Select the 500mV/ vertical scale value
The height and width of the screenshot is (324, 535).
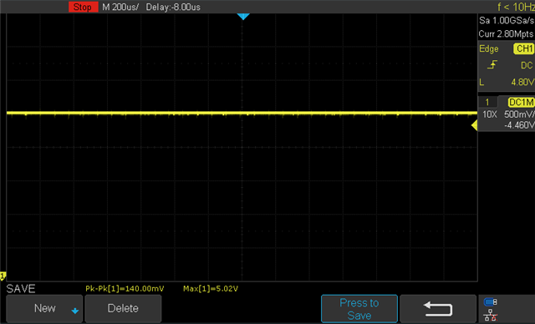click(519, 114)
